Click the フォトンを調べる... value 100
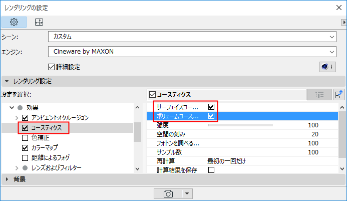The width and height of the screenshot is (347, 201). tap(313, 143)
